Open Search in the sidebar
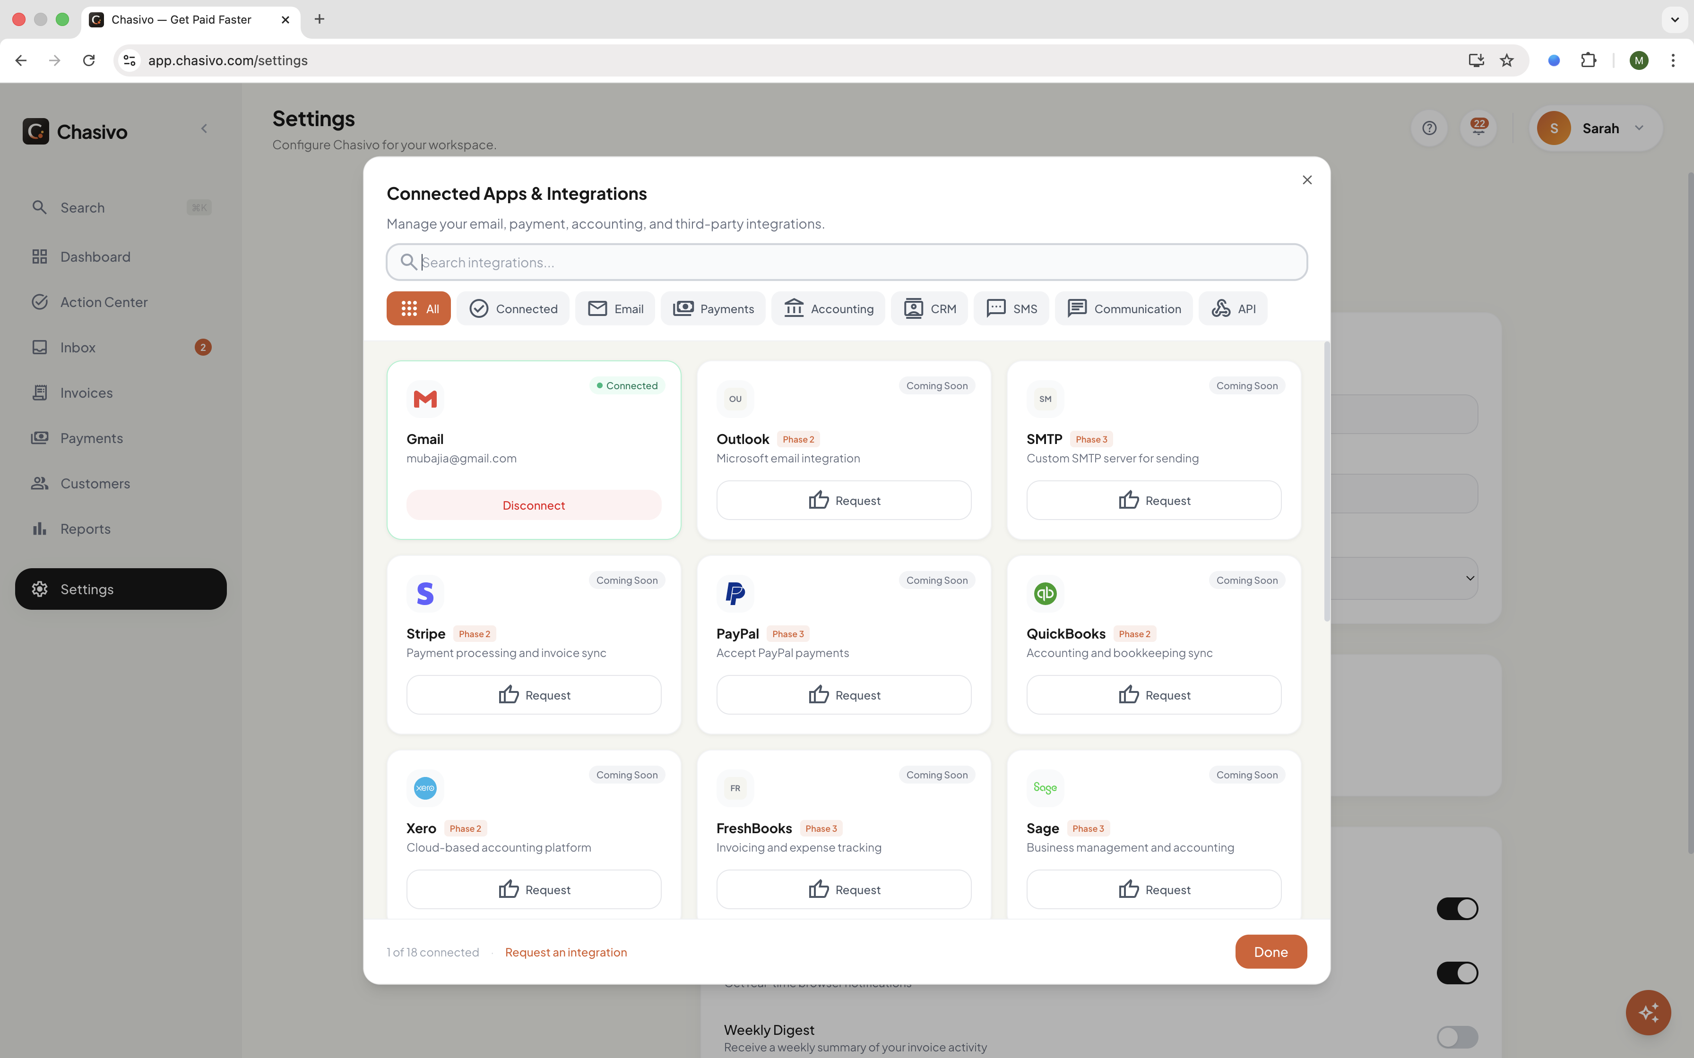This screenshot has width=1694, height=1058. pos(121,208)
